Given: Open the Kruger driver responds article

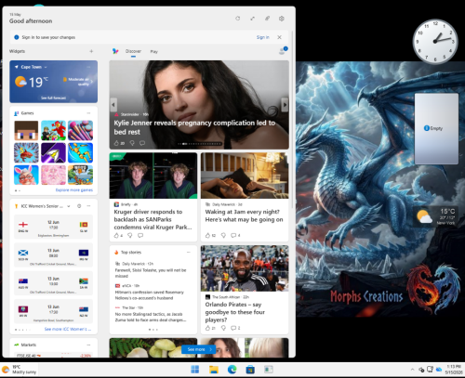Looking at the screenshot, I should (153, 219).
